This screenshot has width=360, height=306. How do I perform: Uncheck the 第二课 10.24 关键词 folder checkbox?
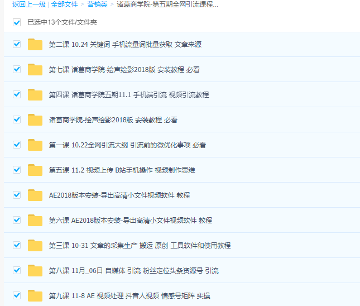[x=17, y=44]
